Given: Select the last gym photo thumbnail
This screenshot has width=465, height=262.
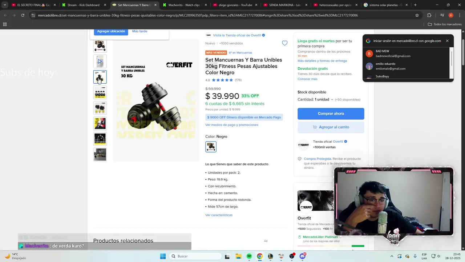Looking at the screenshot, I should click(100, 154).
